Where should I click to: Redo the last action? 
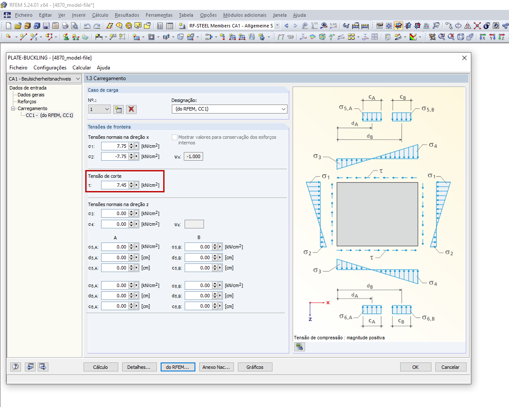[x=97, y=26]
